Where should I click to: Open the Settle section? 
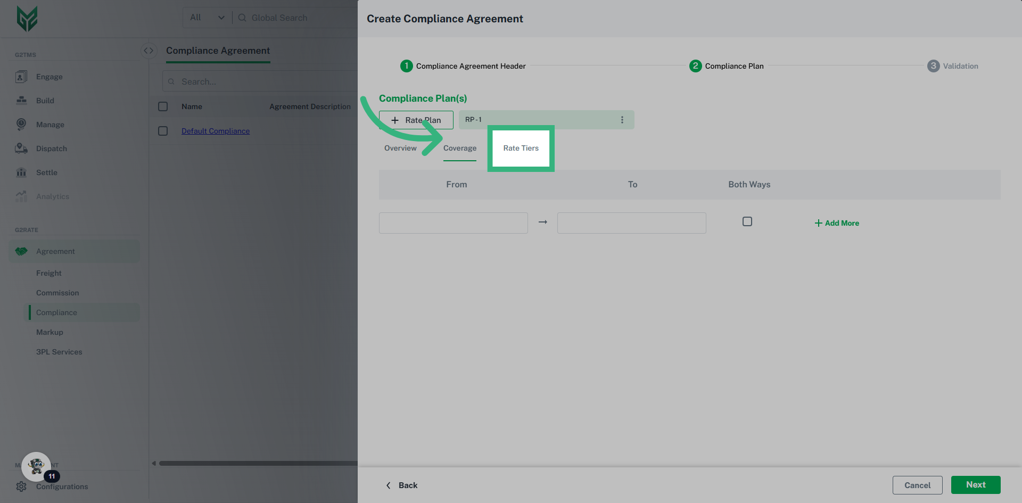21,172
